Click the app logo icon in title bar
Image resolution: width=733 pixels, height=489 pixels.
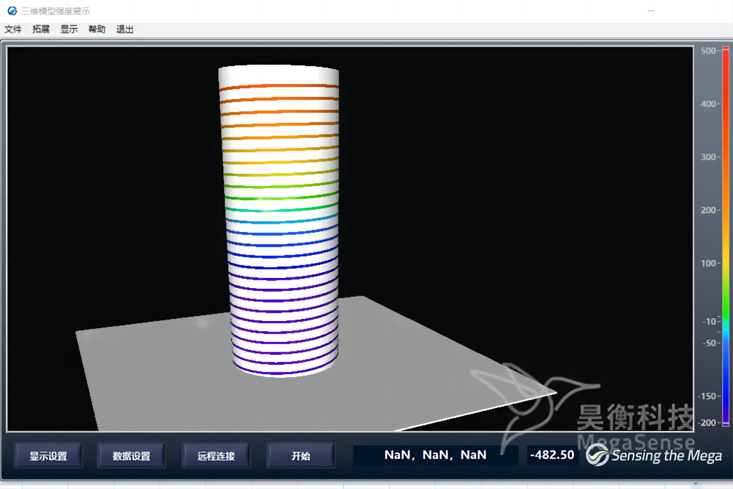12,11
